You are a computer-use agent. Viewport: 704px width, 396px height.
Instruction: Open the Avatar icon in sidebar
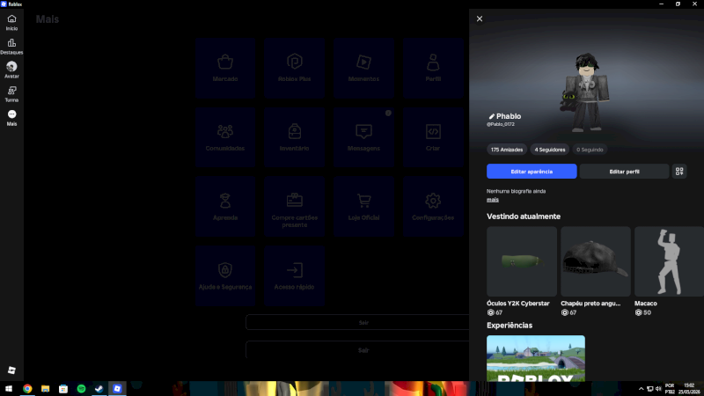(x=11, y=70)
